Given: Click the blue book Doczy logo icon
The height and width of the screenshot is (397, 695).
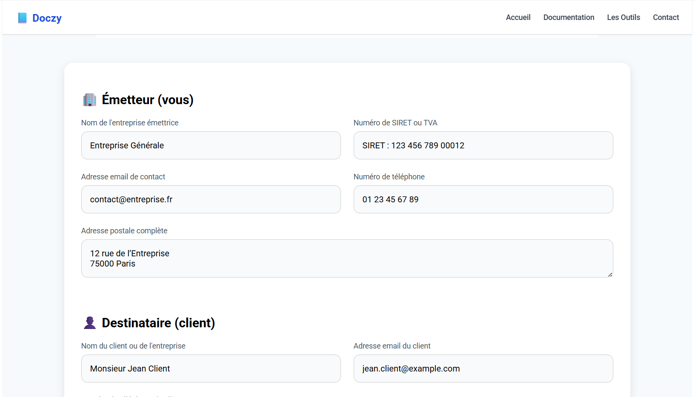Looking at the screenshot, I should tap(23, 18).
